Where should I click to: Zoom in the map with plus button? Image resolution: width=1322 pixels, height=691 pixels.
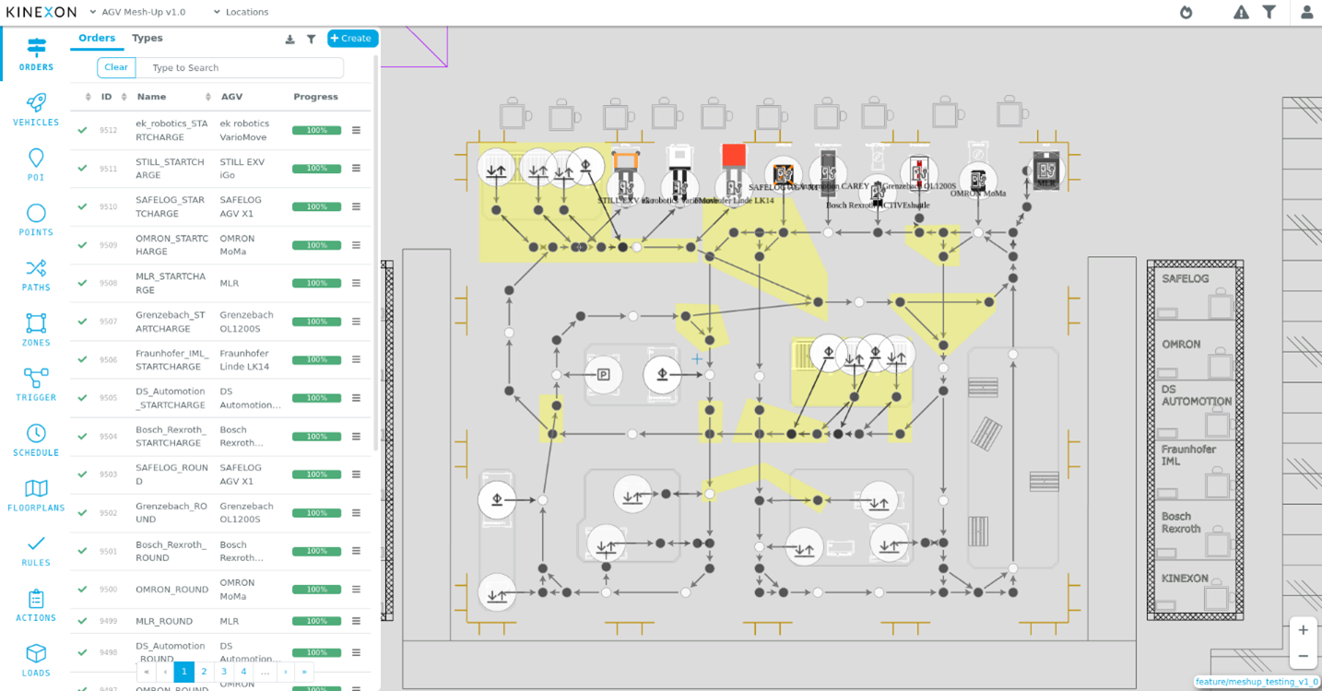click(1303, 630)
